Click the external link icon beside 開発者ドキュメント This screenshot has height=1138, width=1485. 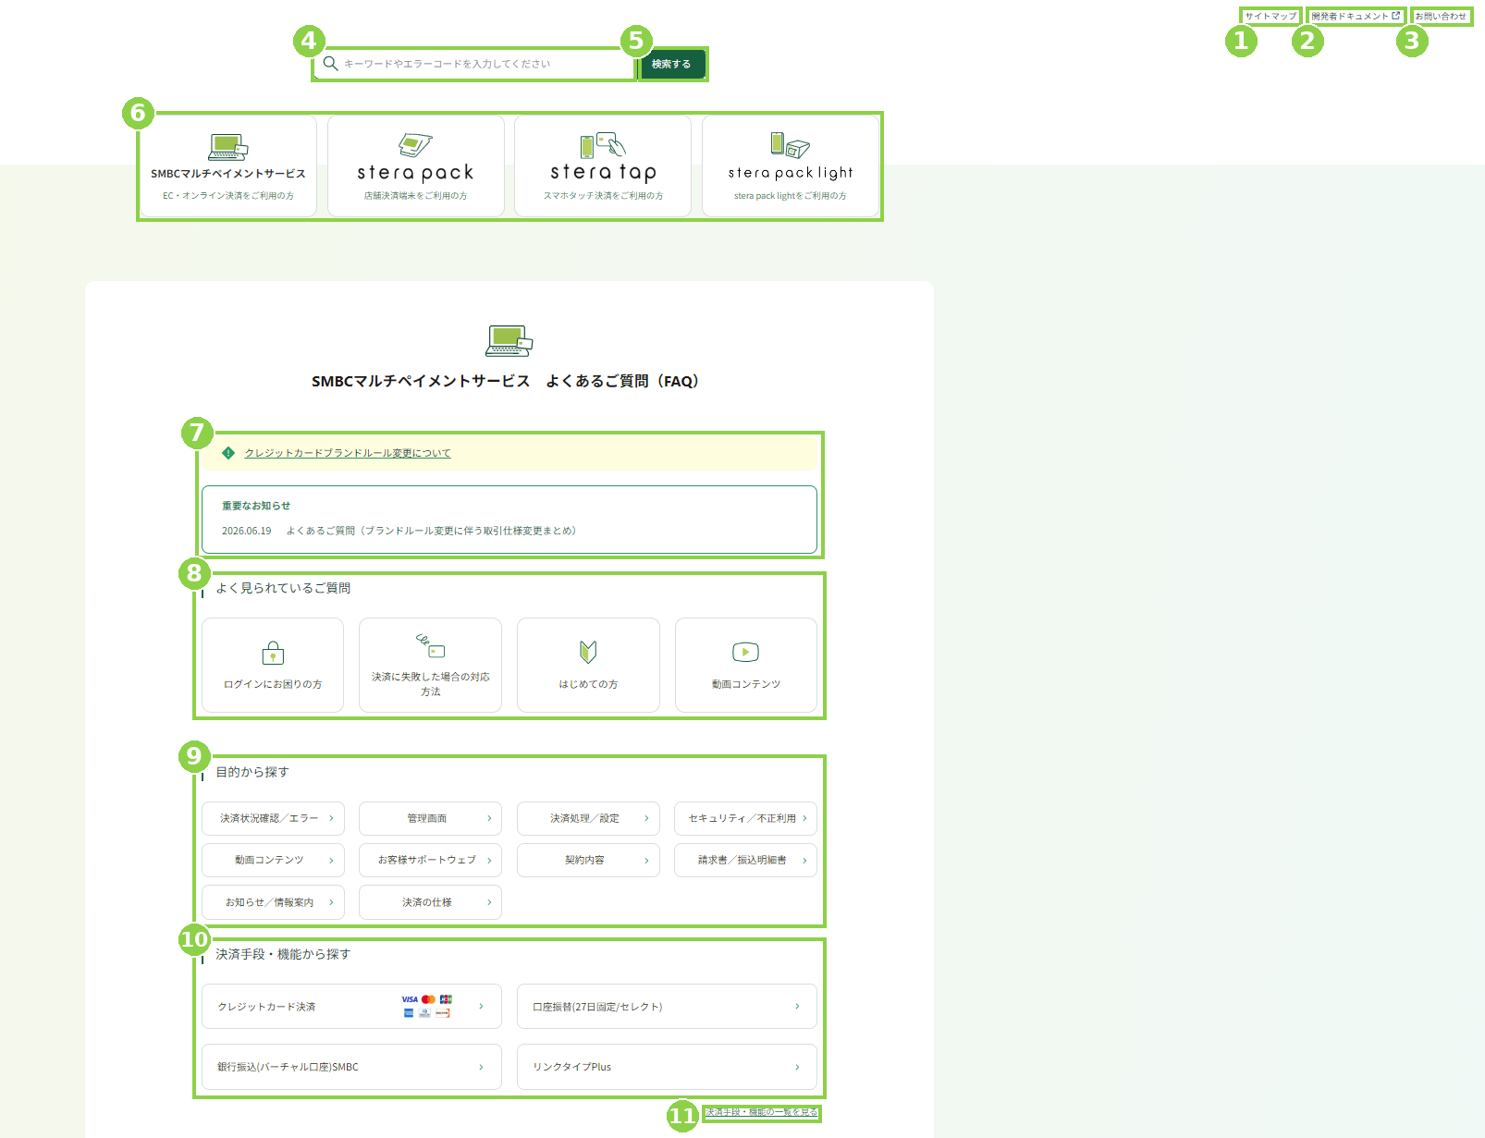point(1396,16)
